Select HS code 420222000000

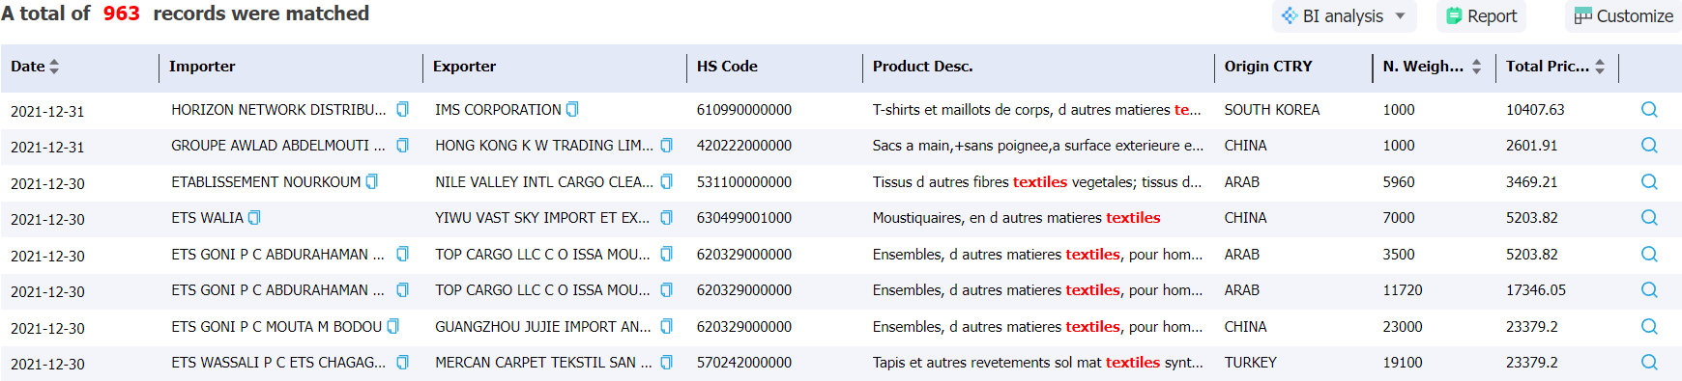click(744, 146)
